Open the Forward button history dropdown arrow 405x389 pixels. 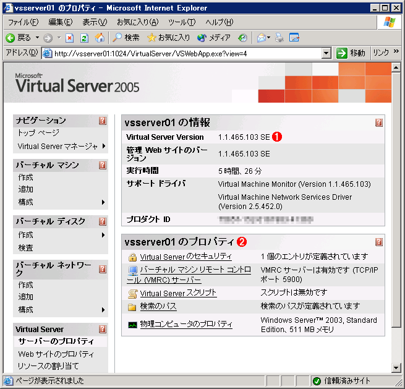(x=59, y=38)
